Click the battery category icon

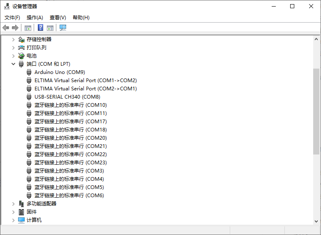[21, 56]
